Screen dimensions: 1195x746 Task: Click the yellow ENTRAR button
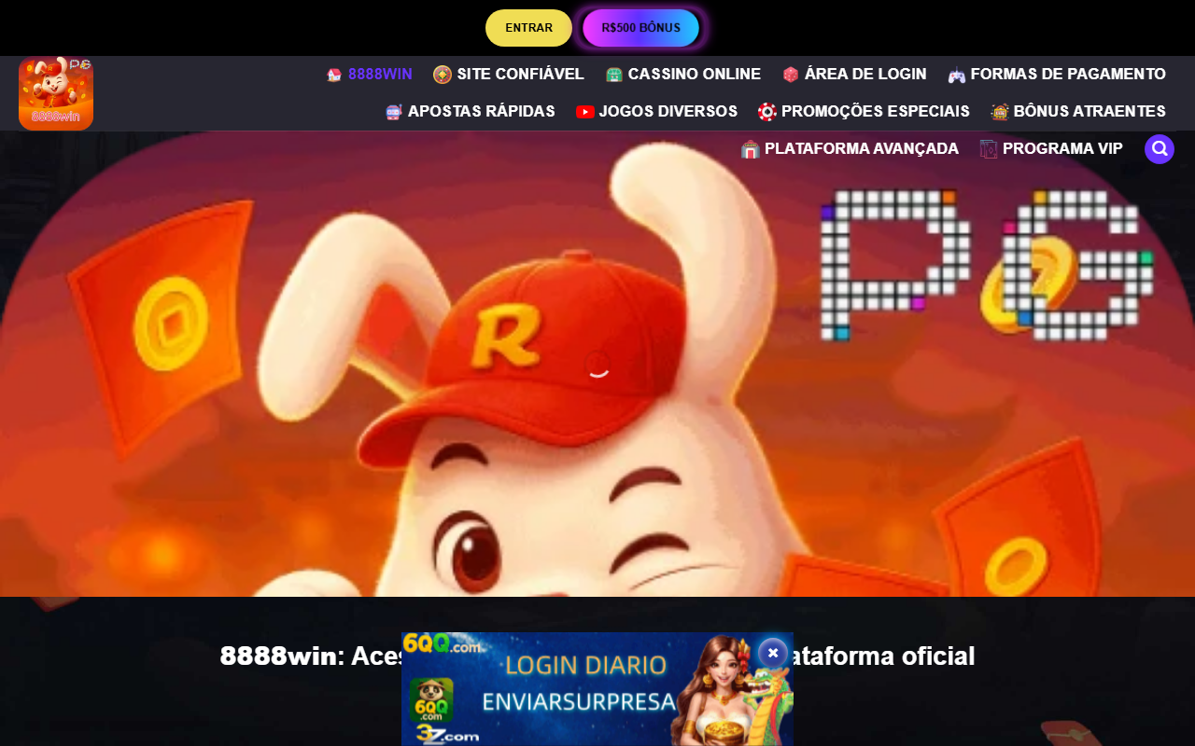point(528,28)
